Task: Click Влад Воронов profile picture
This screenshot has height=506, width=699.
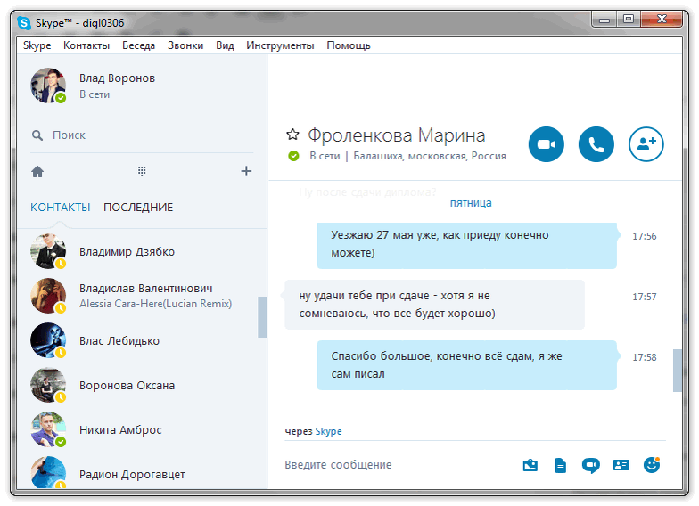Action: (x=48, y=86)
